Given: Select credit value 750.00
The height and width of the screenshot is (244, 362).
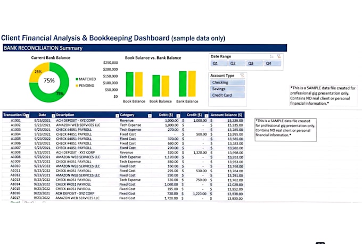Looking at the screenshot, I should [201, 180].
